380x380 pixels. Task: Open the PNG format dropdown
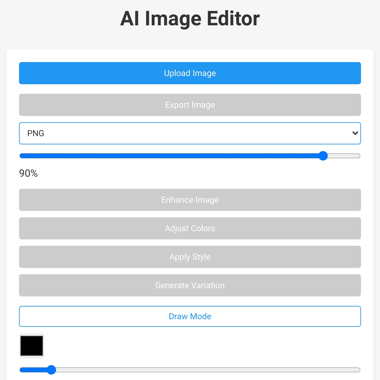point(190,133)
